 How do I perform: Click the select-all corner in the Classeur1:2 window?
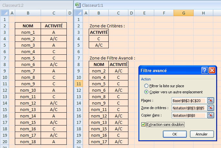click(5, 13)
